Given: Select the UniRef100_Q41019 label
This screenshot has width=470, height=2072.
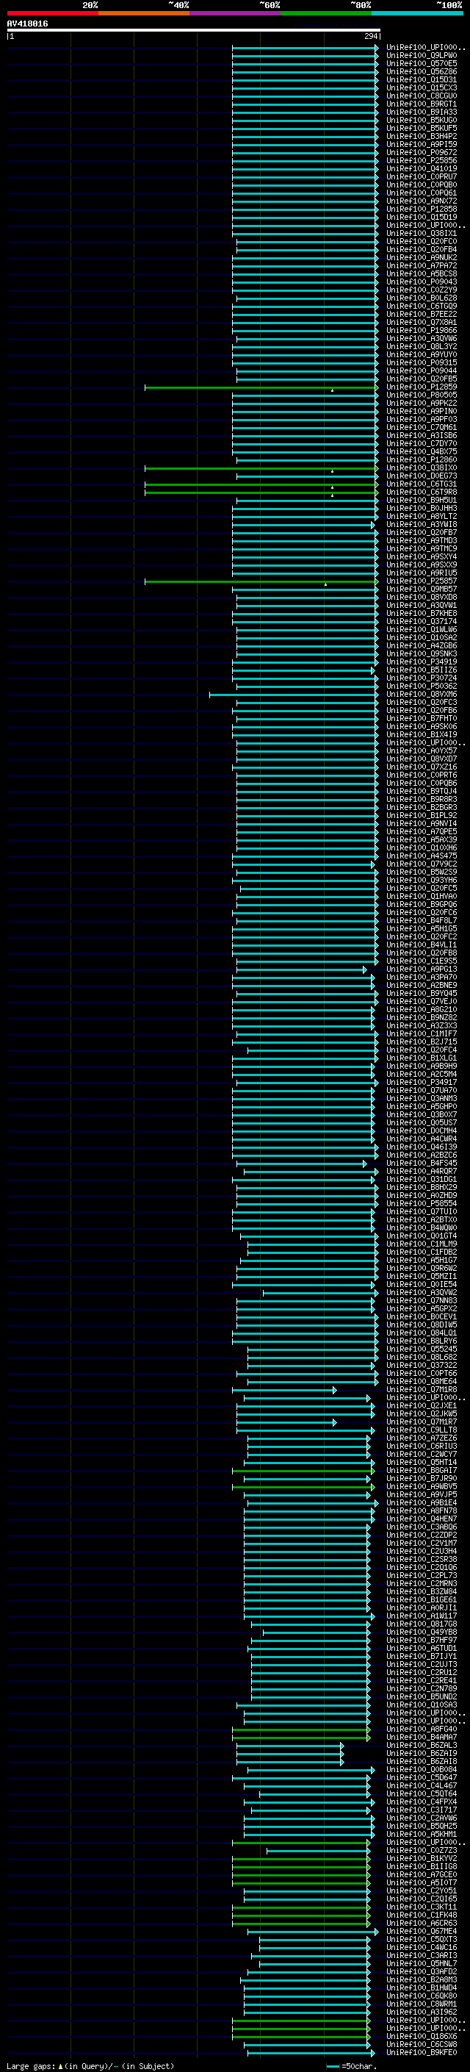Looking at the screenshot, I should (422, 168).
